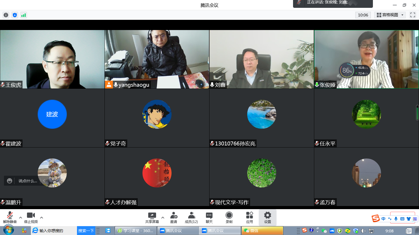The height and width of the screenshot is (235, 419).
Task: Unmute the microphone (解除静音)
Action: coord(10,217)
